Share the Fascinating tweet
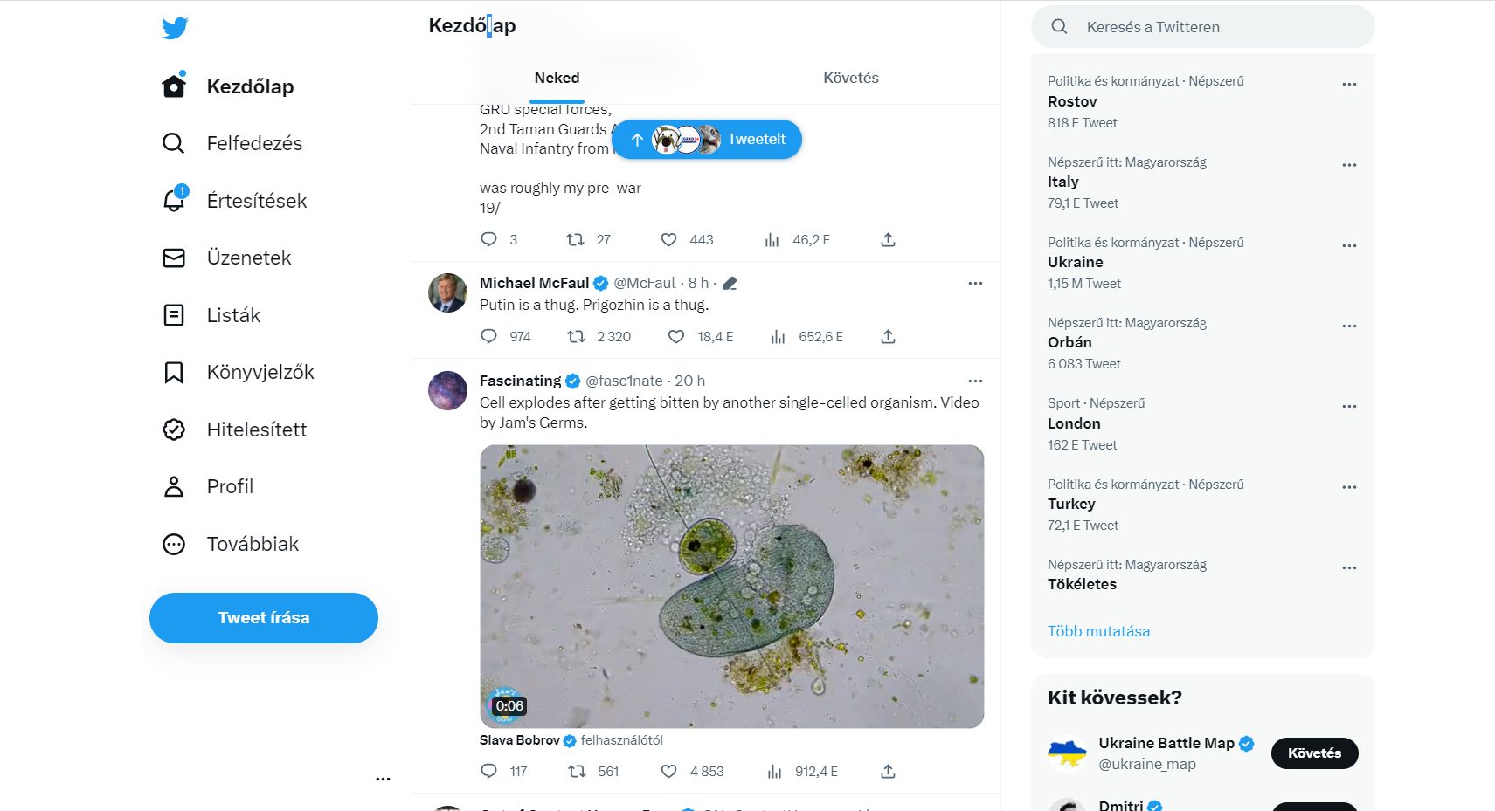Image resolution: width=1495 pixels, height=811 pixels. [888, 772]
